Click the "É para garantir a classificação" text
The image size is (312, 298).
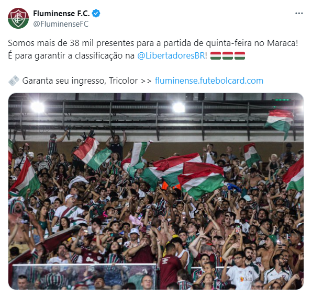pos(71,55)
